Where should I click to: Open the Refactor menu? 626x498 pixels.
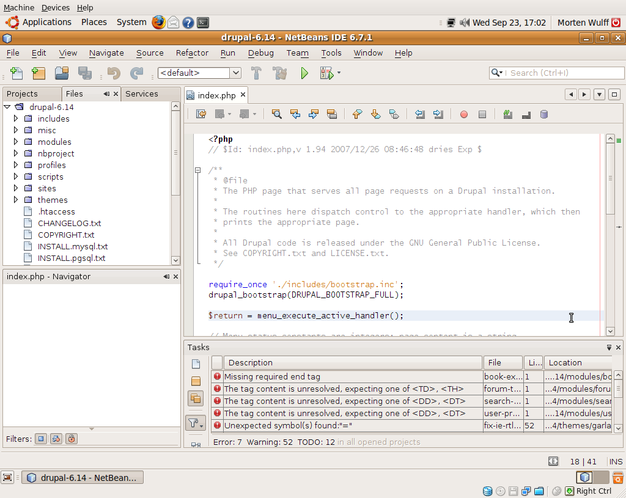(x=192, y=53)
